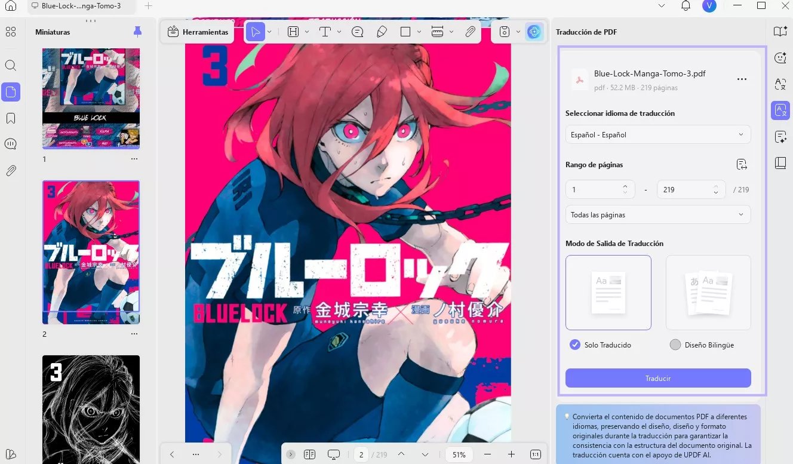The height and width of the screenshot is (464, 793).
Task: Choose the rectangle shape tool
Action: pyautogui.click(x=405, y=32)
